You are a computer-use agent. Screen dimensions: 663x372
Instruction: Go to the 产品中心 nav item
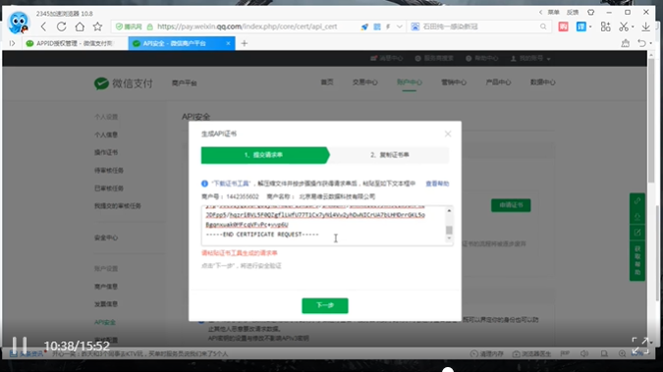pyautogui.click(x=498, y=82)
